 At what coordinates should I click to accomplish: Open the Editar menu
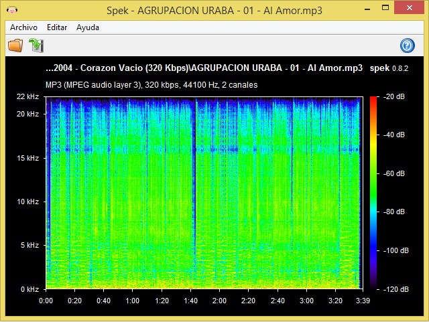(57, 27)
